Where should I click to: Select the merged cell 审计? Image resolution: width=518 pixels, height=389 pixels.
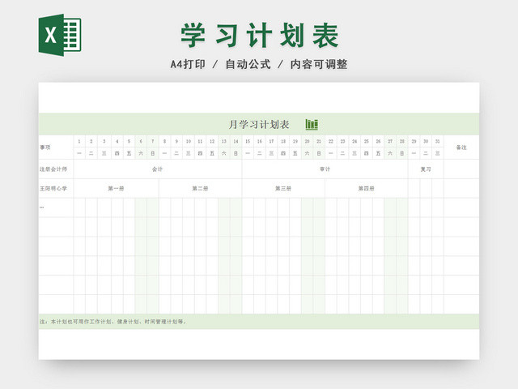325,169
